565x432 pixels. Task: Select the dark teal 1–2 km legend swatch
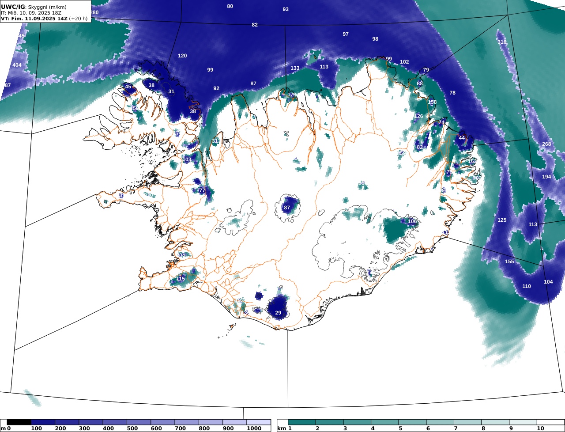pyautogui.click(x=302, y=422)
